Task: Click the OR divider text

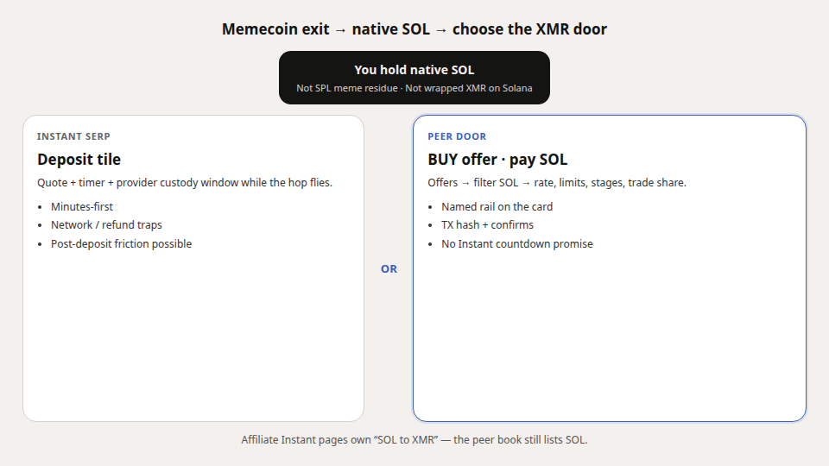Action: click(389, 269)
